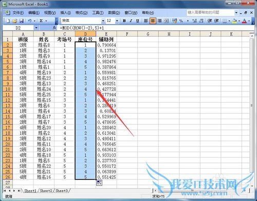Image resolution: width=257 pixels, height=201 pixels.
Task: Apply the Fill Color paint bucket
Action: pyautogui.click(x=234, y=21)
